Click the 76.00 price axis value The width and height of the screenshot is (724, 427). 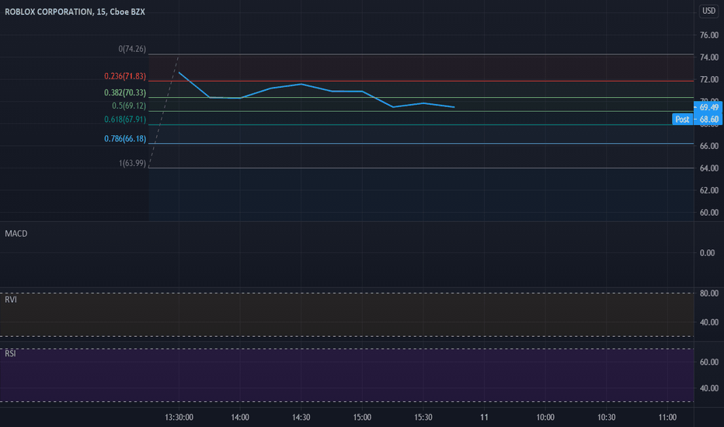[x=708, y=35]
